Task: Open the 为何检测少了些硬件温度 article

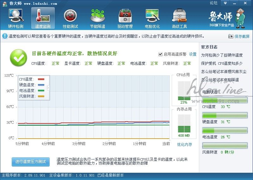Action: [x=222, y=55]
